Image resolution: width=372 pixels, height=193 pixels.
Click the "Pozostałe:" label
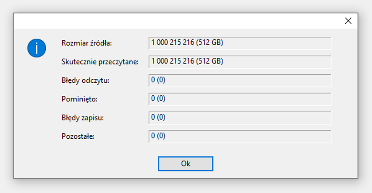click(x=78, y=136)
